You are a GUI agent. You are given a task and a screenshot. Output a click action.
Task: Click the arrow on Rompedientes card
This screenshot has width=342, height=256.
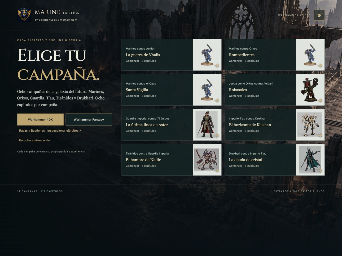320,65
